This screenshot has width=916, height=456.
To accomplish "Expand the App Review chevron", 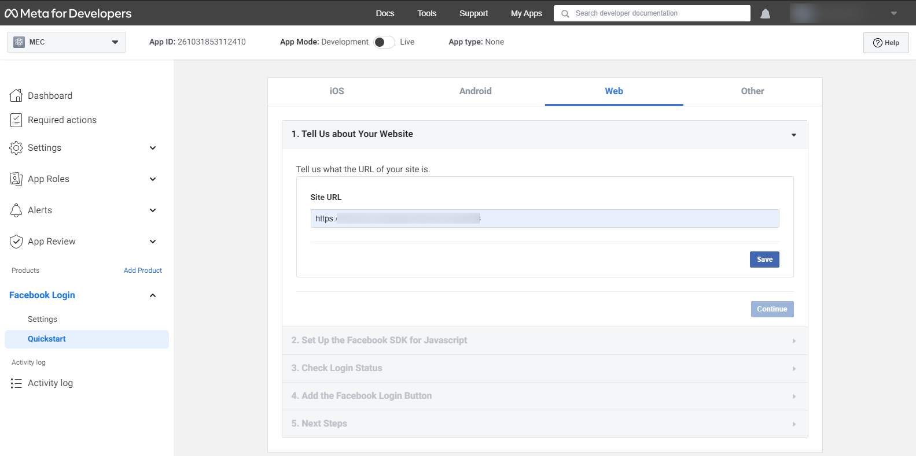I will pos(153,242).
